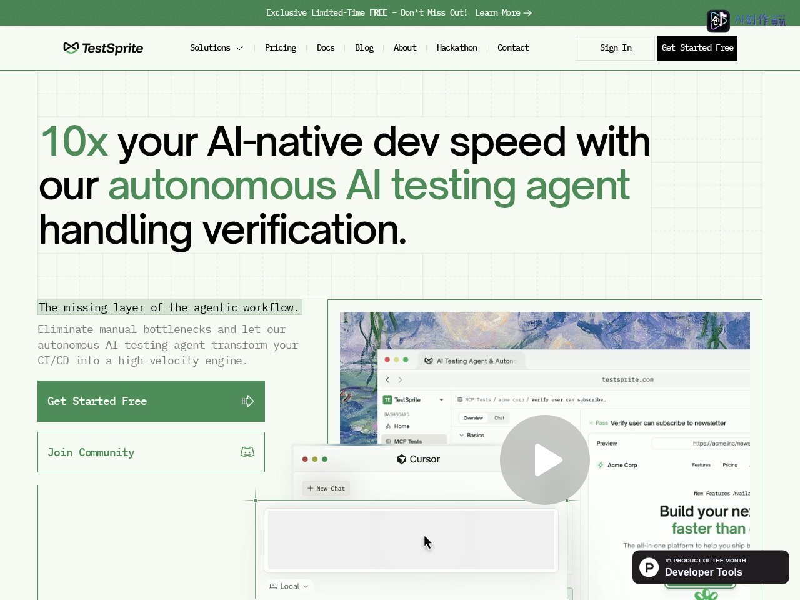Click Home in the demo dashboard sidebar

click(402, 426)
